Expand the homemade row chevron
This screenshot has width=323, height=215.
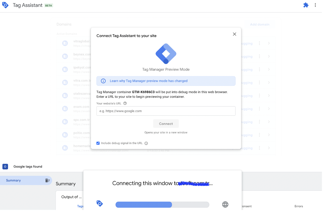pos(269,148)
